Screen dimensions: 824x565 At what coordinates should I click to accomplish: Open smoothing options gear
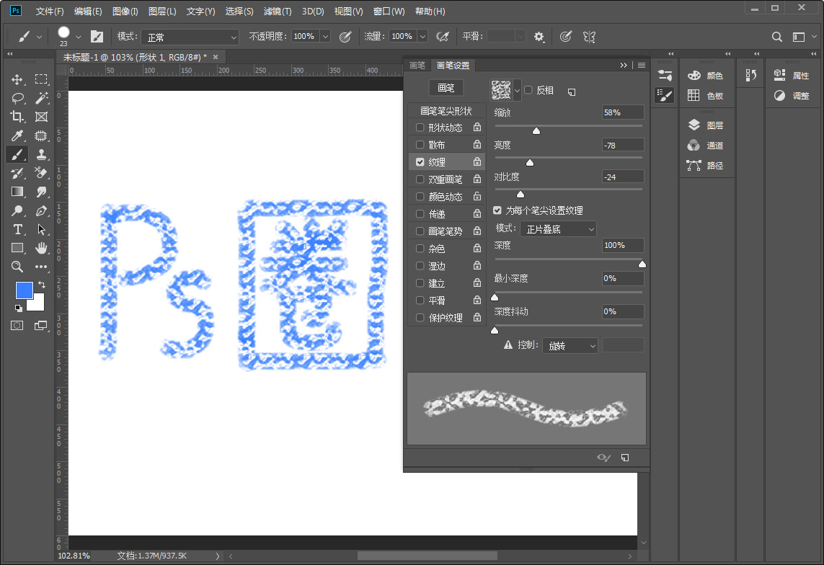[539, 37]
